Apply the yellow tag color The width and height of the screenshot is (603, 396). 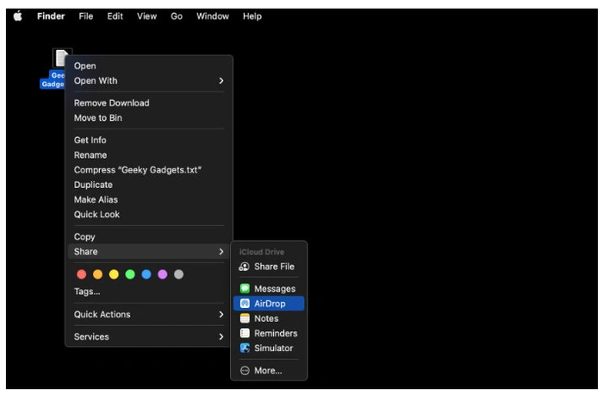(114, 274)
